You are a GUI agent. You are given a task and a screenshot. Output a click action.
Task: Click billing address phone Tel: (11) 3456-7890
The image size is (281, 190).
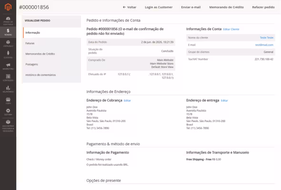pyautogui.click(x=98, y=128)
